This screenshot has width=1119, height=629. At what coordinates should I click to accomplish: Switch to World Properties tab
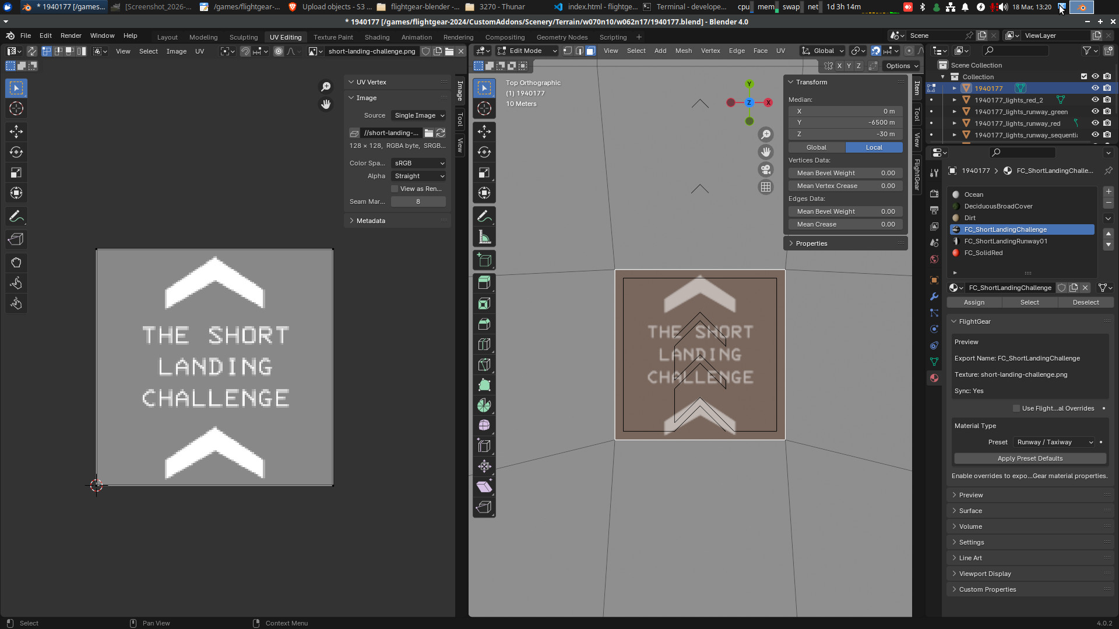pyautogui.click(x=934, y=259)
